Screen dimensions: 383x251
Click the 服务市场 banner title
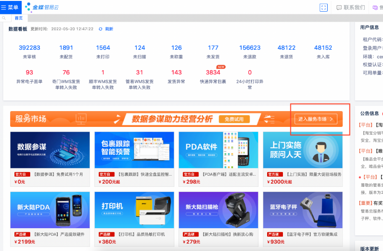(x=31, y=119)
